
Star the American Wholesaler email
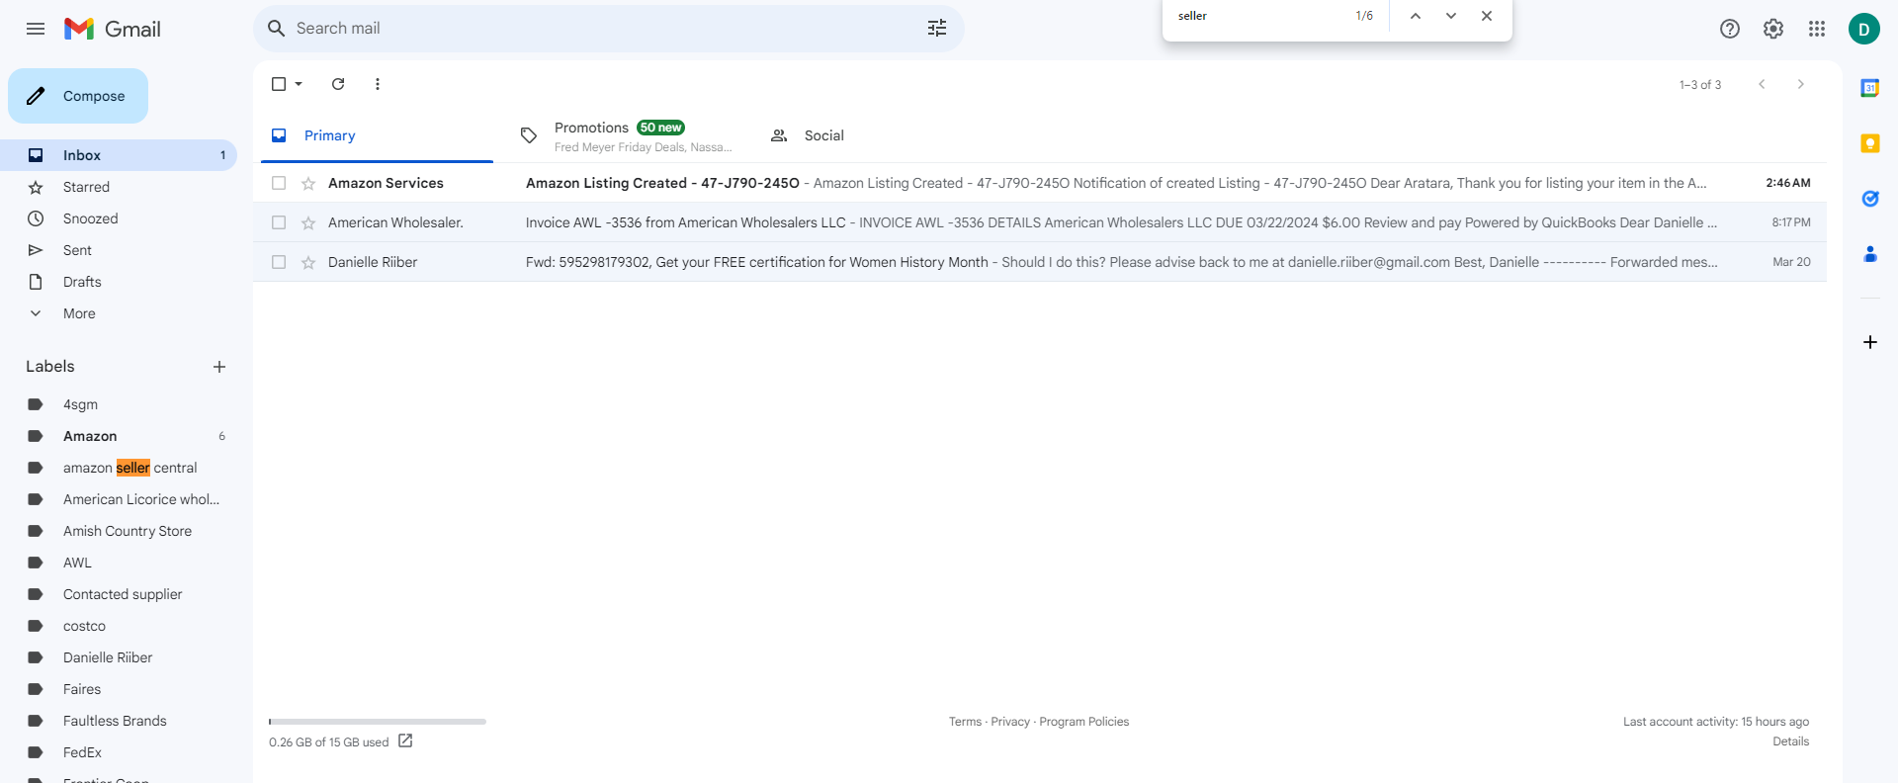pos(308,222)
